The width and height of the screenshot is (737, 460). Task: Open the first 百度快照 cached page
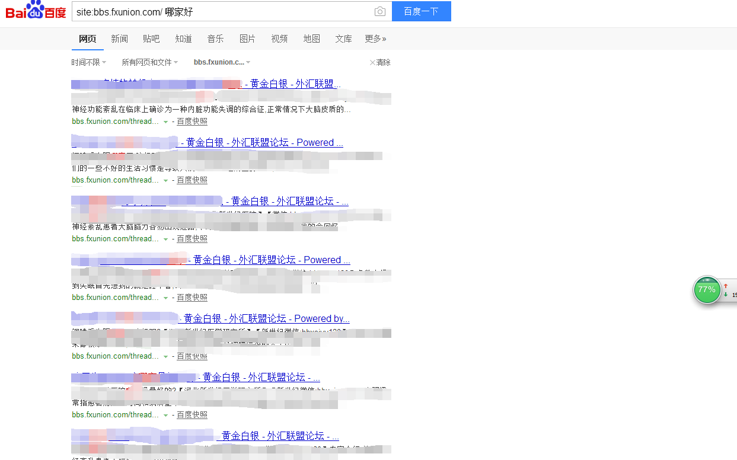point(192,121)
